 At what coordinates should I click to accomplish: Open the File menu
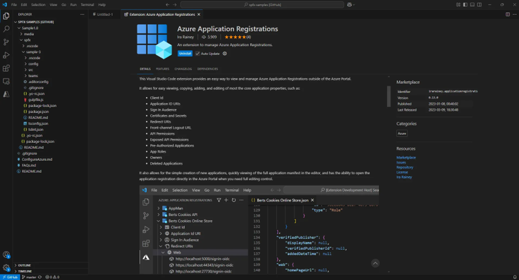pyautogui.click(x=14, y=5)
